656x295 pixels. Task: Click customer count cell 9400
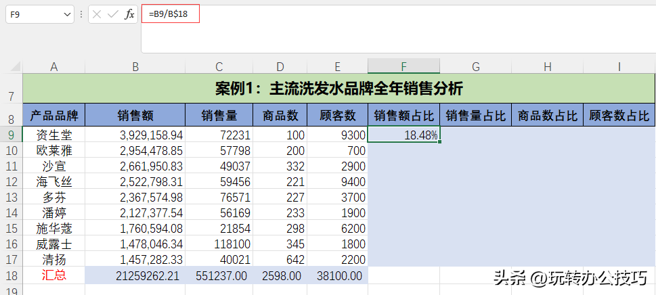[x=338, y=182]
